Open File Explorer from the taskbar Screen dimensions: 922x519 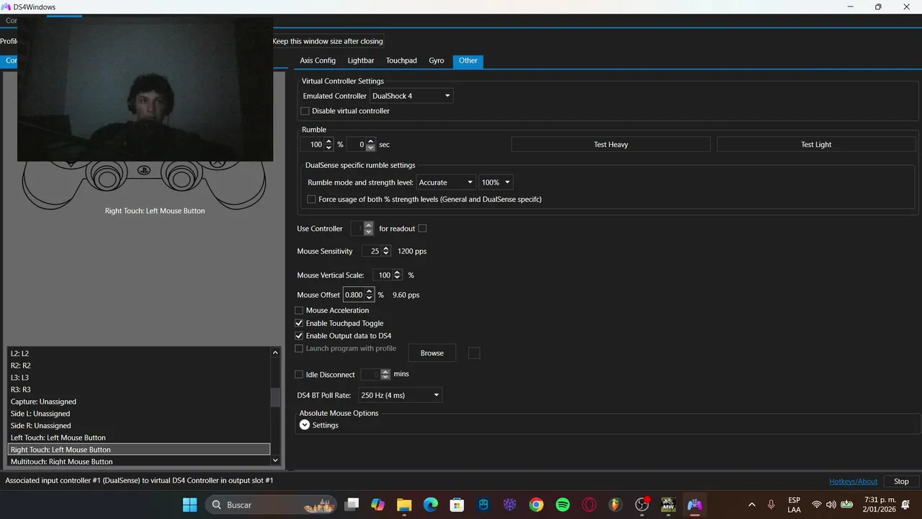(404, 505)
